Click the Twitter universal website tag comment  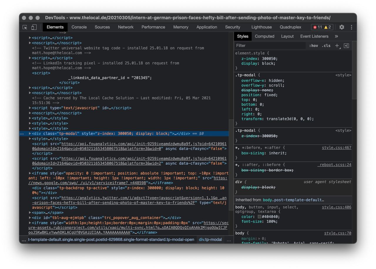[x=118, y=50]
